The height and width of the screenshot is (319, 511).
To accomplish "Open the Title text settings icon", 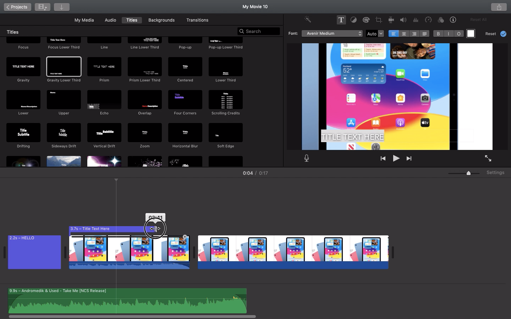I will coord(341,20).
